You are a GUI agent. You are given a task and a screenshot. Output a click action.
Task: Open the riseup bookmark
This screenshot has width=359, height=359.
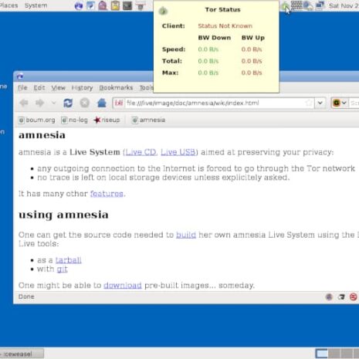[107, 120]
